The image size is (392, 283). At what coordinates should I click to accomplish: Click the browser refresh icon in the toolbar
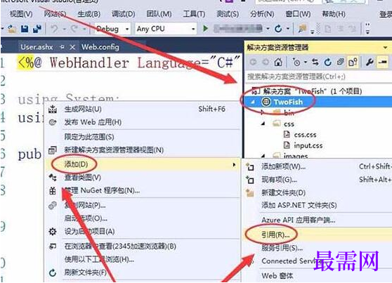click(278, 29)
